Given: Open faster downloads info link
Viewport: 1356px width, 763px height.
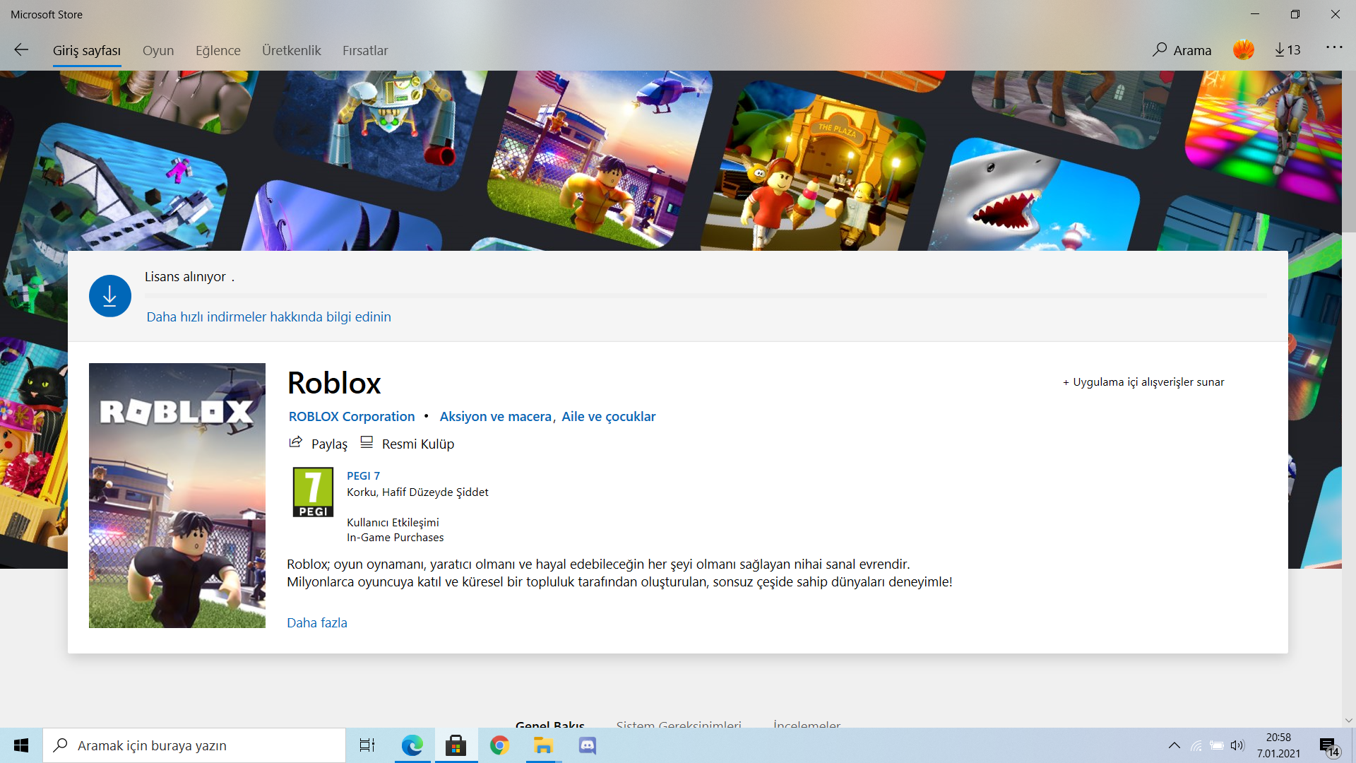Looking at the screenshot, I should (268, 317).
